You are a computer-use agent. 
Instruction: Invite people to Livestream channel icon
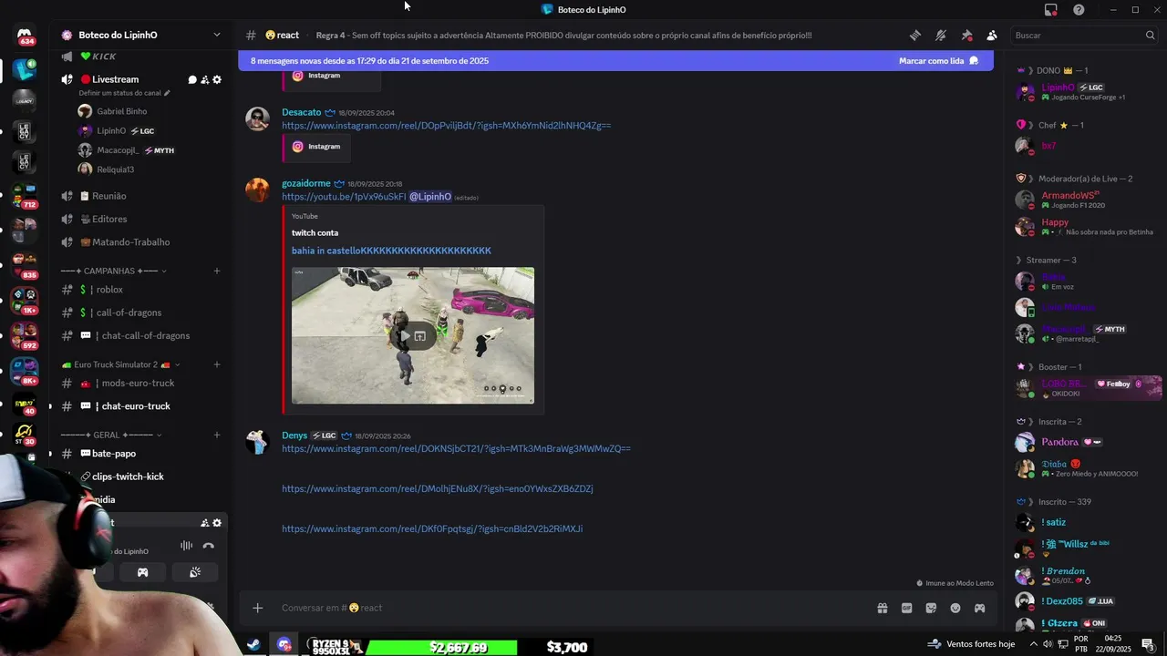pos(205,80)
